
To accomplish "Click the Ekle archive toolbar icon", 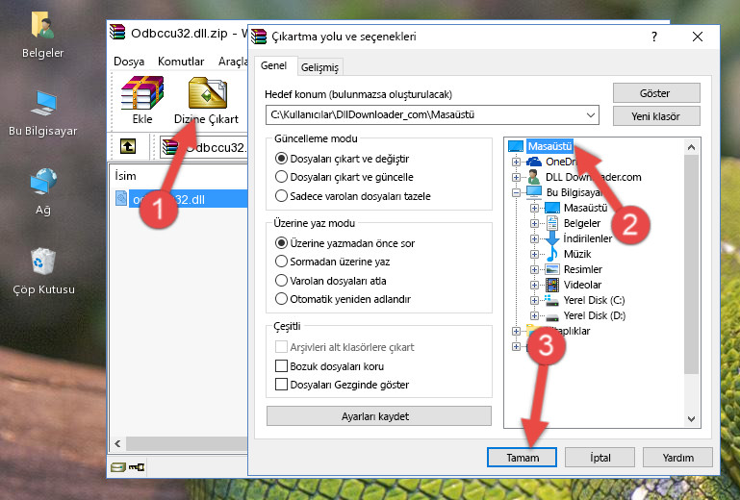I will 142,93.
